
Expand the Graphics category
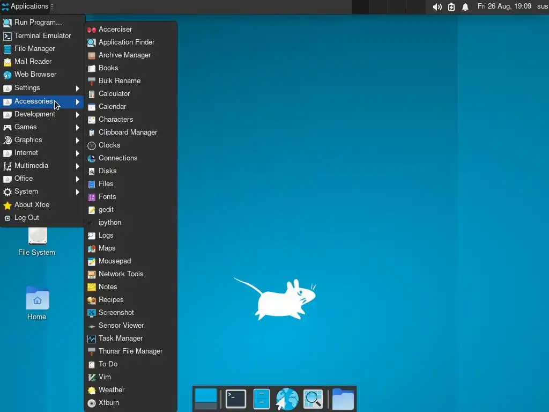(x=42, y=140)
